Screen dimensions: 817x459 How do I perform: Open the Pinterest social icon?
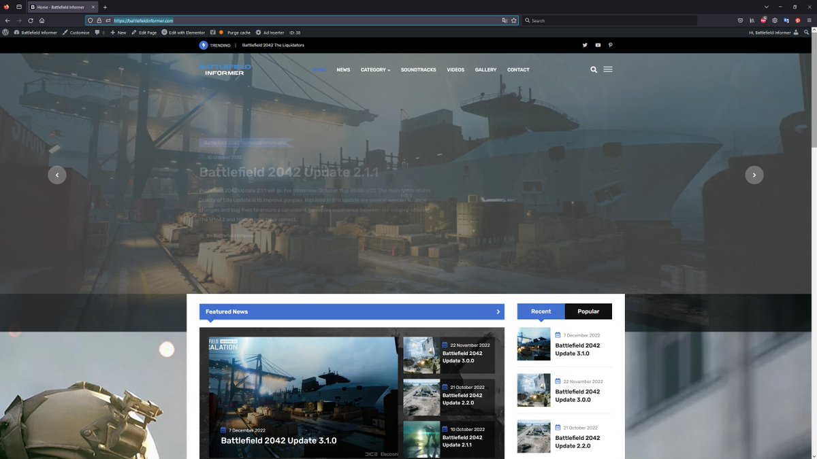coord(611,45)
